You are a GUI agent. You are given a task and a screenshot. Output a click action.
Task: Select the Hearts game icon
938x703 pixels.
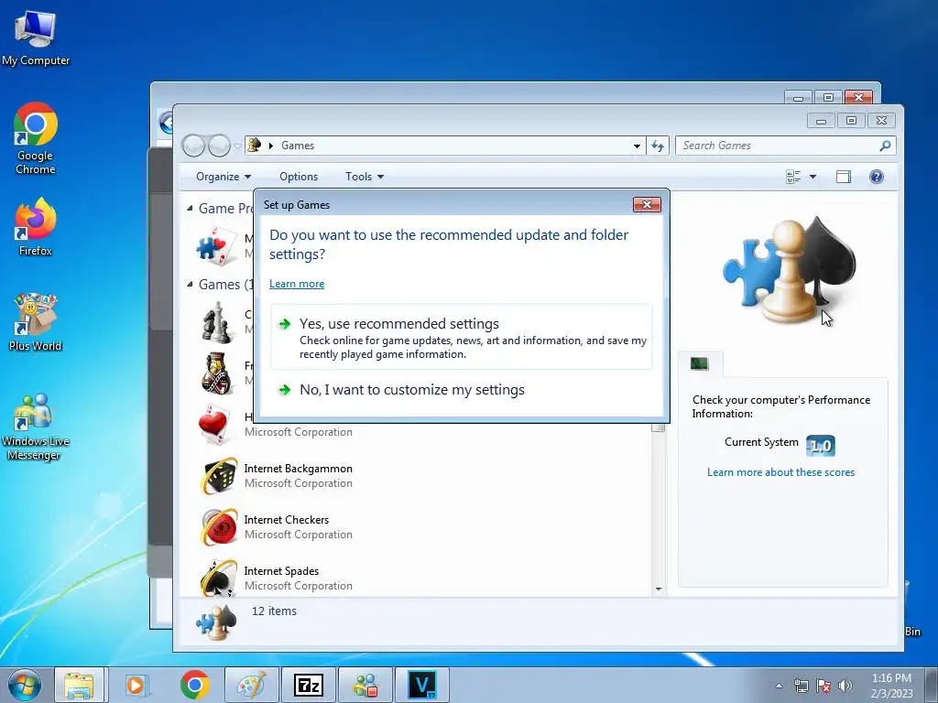214,425
